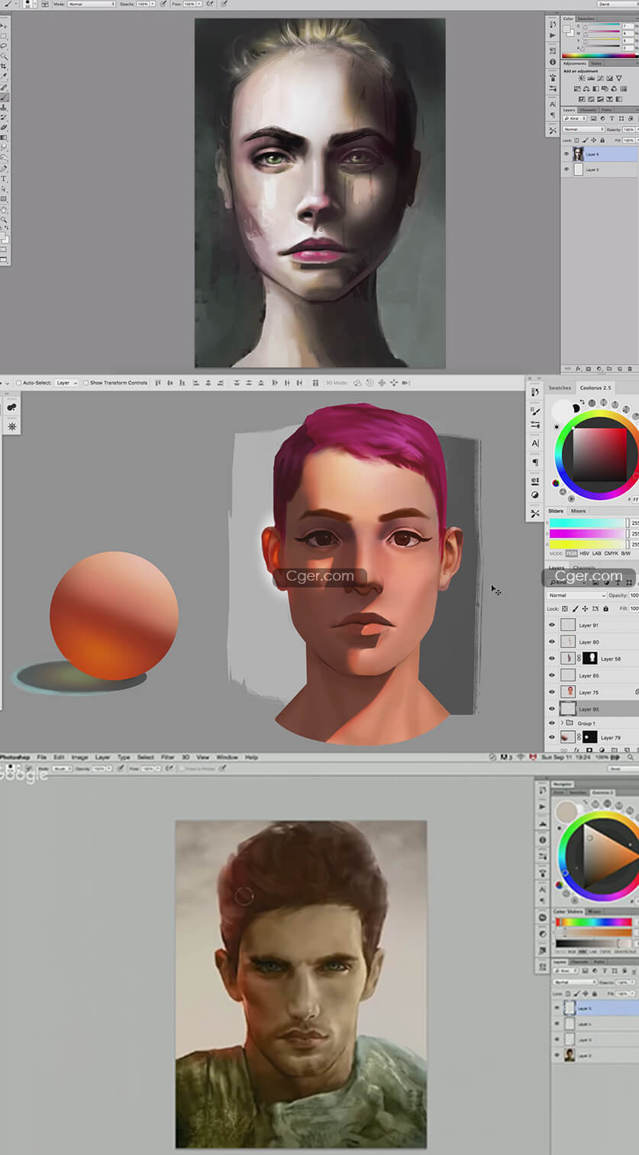Switch Coolorus sliders to HSV mode
The image size is (639, 1155).
tap(584, 553)
